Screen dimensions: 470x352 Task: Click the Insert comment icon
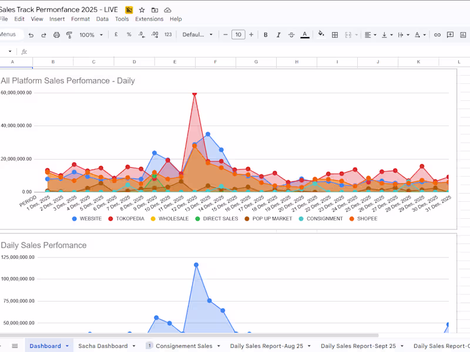click(x=449, y=35)
